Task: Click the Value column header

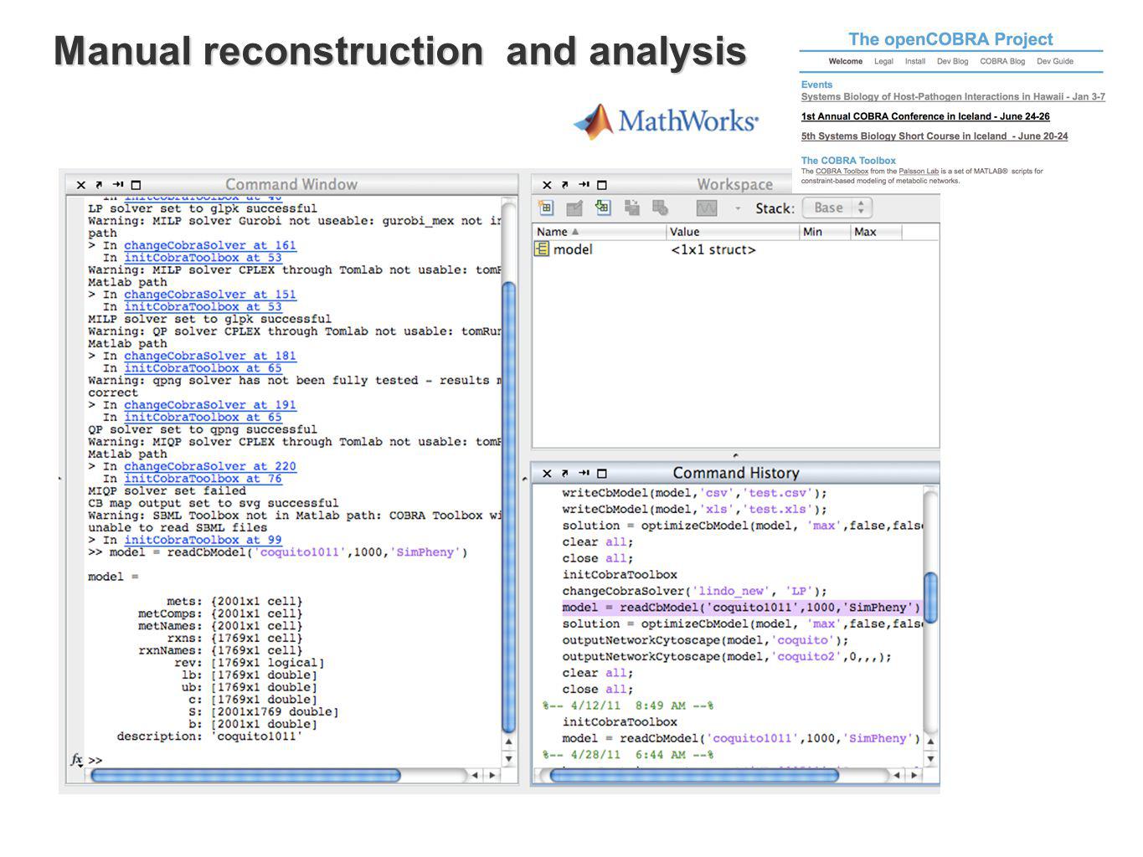Action: pyautogui.click(x=733, y=232)
